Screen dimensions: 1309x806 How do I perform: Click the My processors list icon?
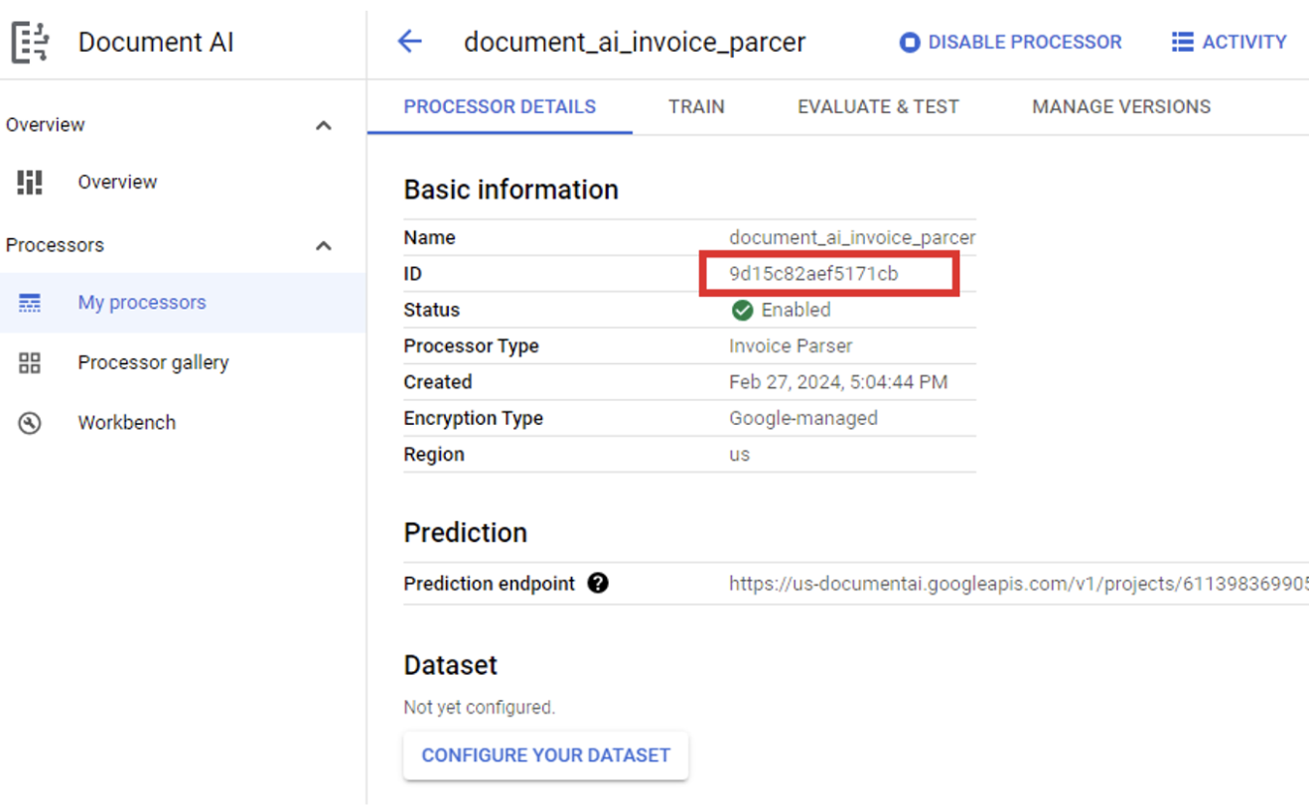(x=30, y=303)
